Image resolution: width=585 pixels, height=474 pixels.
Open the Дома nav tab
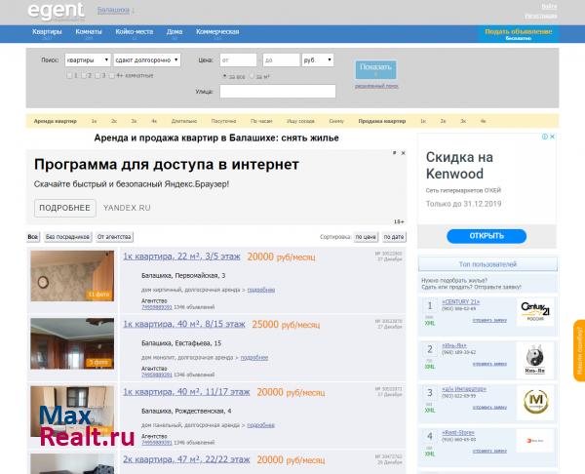pyautogui.click(x=175, y=32)
